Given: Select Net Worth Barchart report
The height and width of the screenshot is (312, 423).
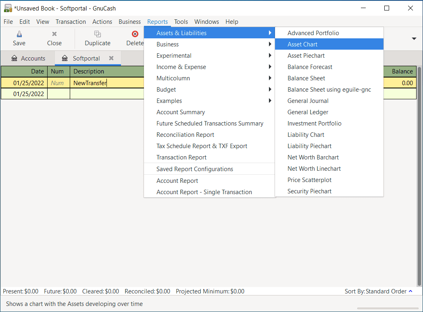Looking at the screenshot, I should (313, 157).
